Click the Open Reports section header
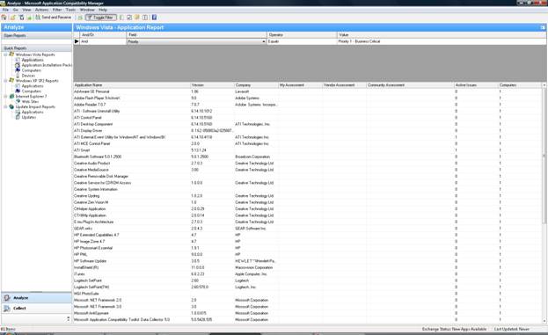This screenshot has width=548, height=335. point(36,35)
